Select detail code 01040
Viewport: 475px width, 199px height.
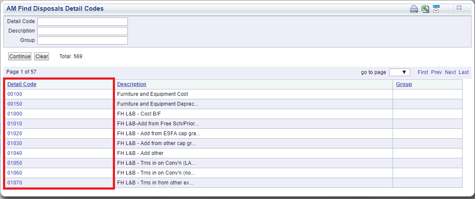(15, 153)
